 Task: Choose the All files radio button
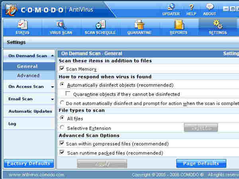[62, 118]
